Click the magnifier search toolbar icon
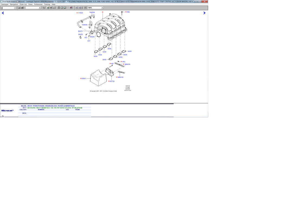289x217 pixels. pos(54,8)
